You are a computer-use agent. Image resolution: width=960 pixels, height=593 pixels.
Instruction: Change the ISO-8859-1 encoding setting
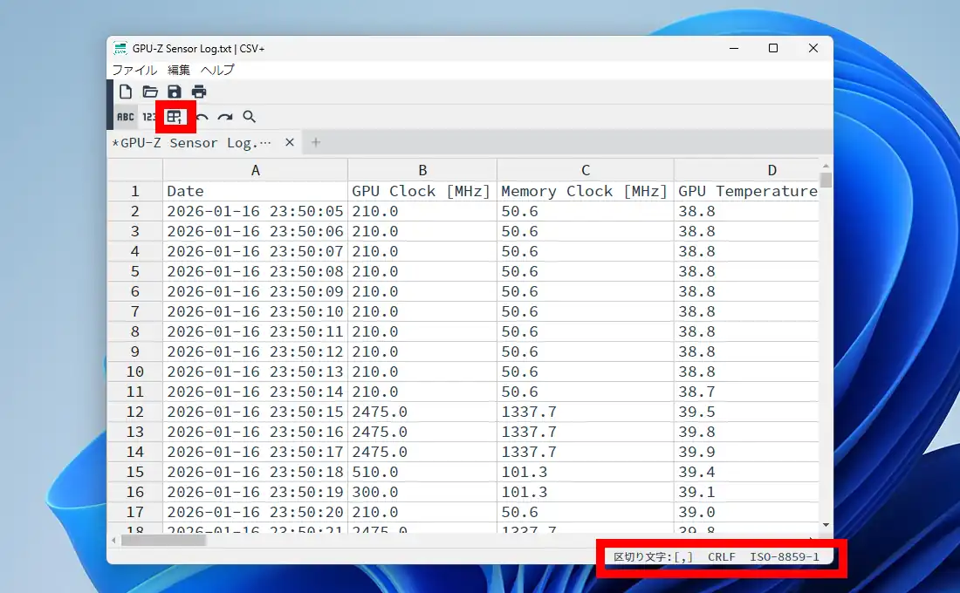point(784,556)
